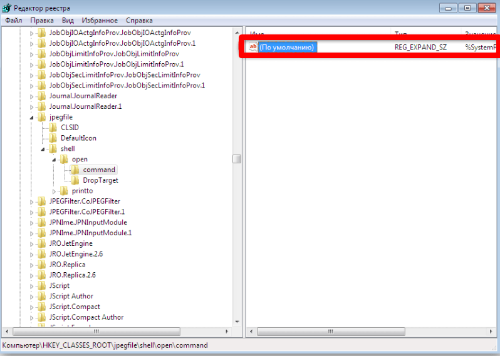The width and height of the screenshot is (500, 356).
Task: Click tree pane scroll down arrow
Action: pyautogui.click(x=237, y=322)
